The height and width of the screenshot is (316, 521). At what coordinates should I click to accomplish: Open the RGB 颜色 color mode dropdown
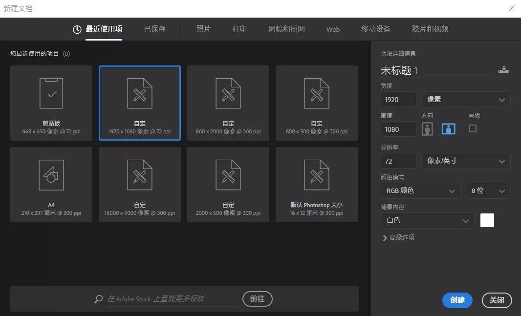419,190
